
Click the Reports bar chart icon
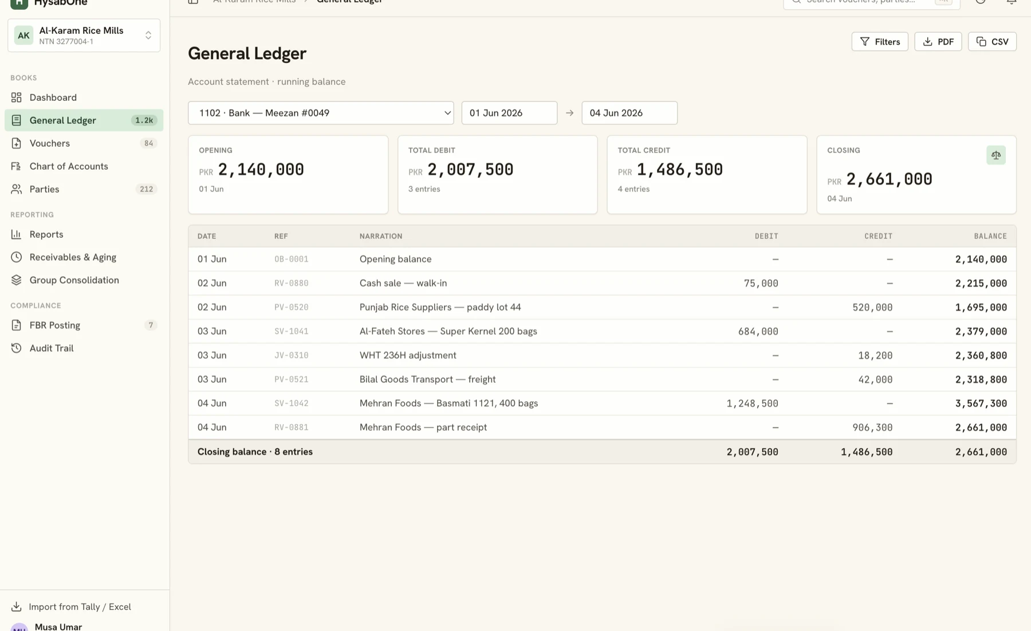coord(16,234)
